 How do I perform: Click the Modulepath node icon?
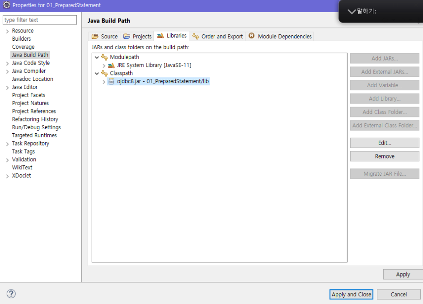point(104,57)
